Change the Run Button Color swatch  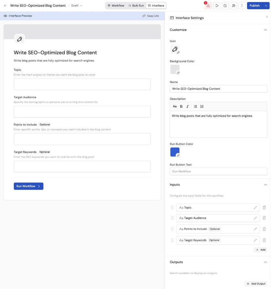pos(175,152)
